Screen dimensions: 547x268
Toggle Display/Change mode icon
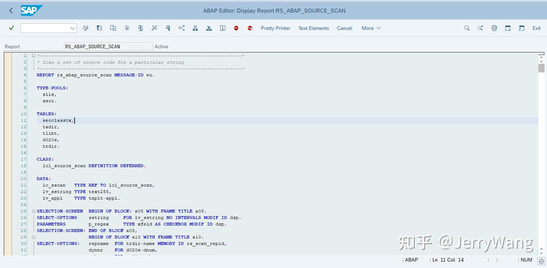[x=86, y=28]
